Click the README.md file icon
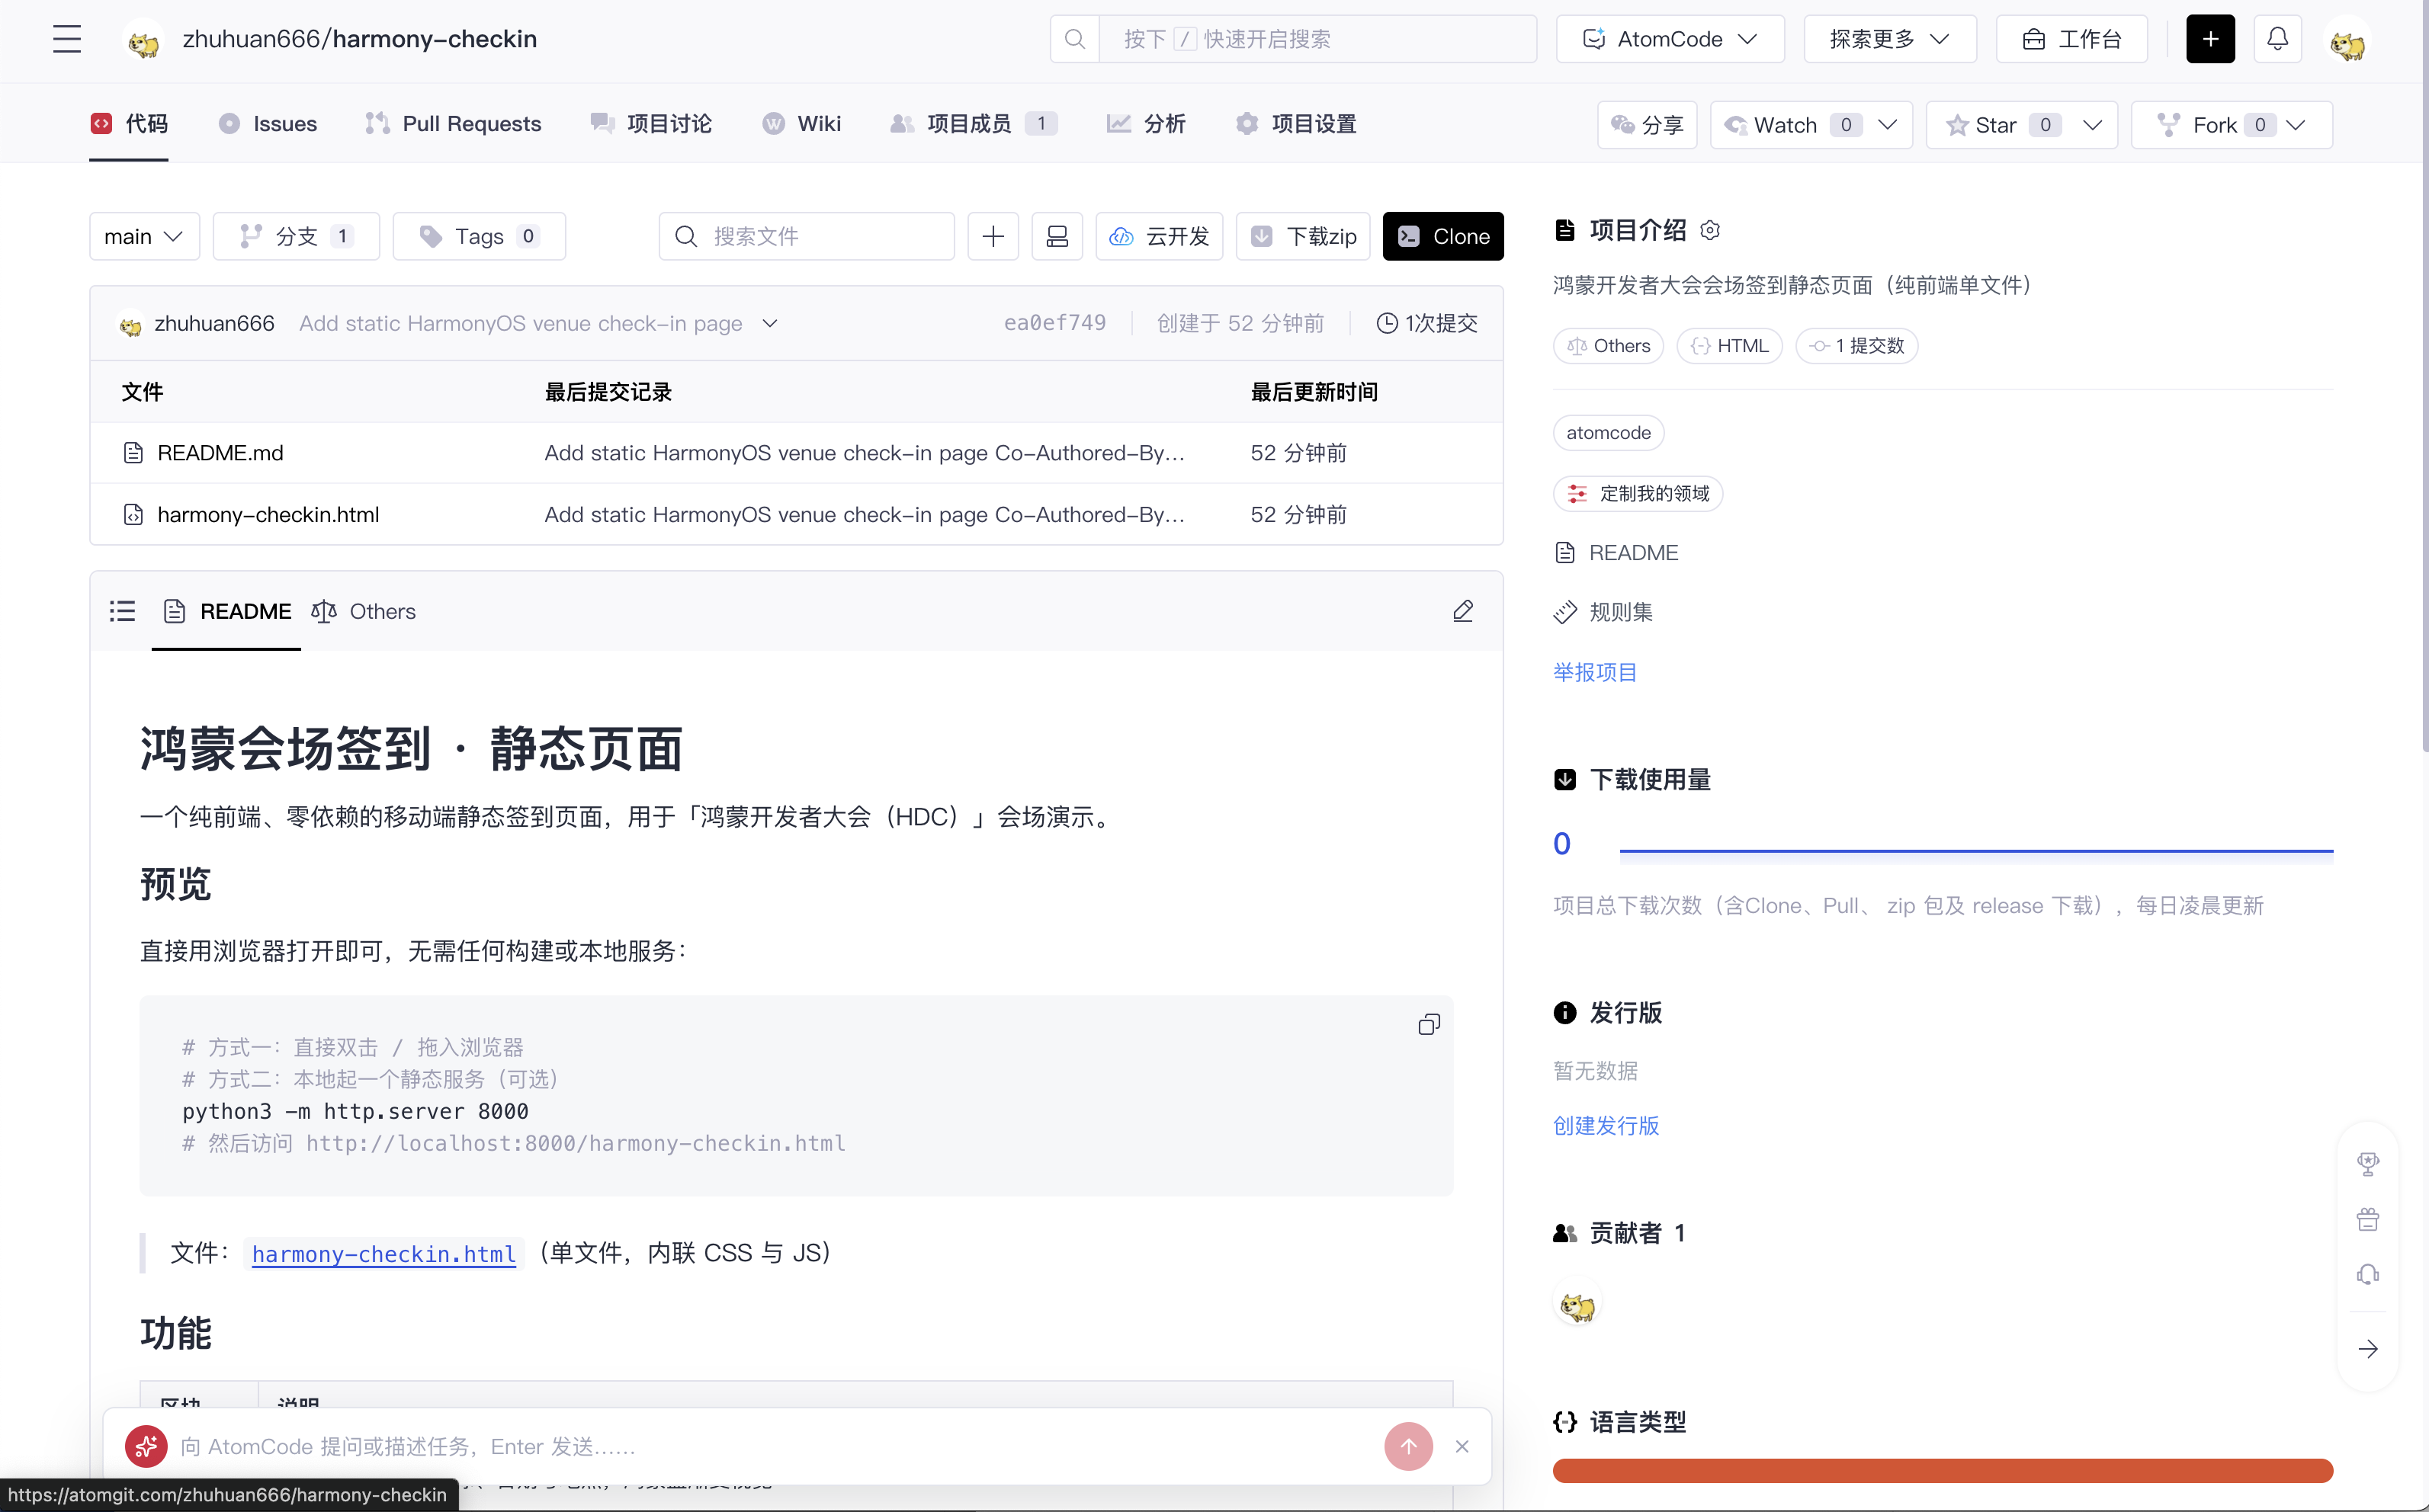This screenshot has width=2429, height=1512. [133, 453]
